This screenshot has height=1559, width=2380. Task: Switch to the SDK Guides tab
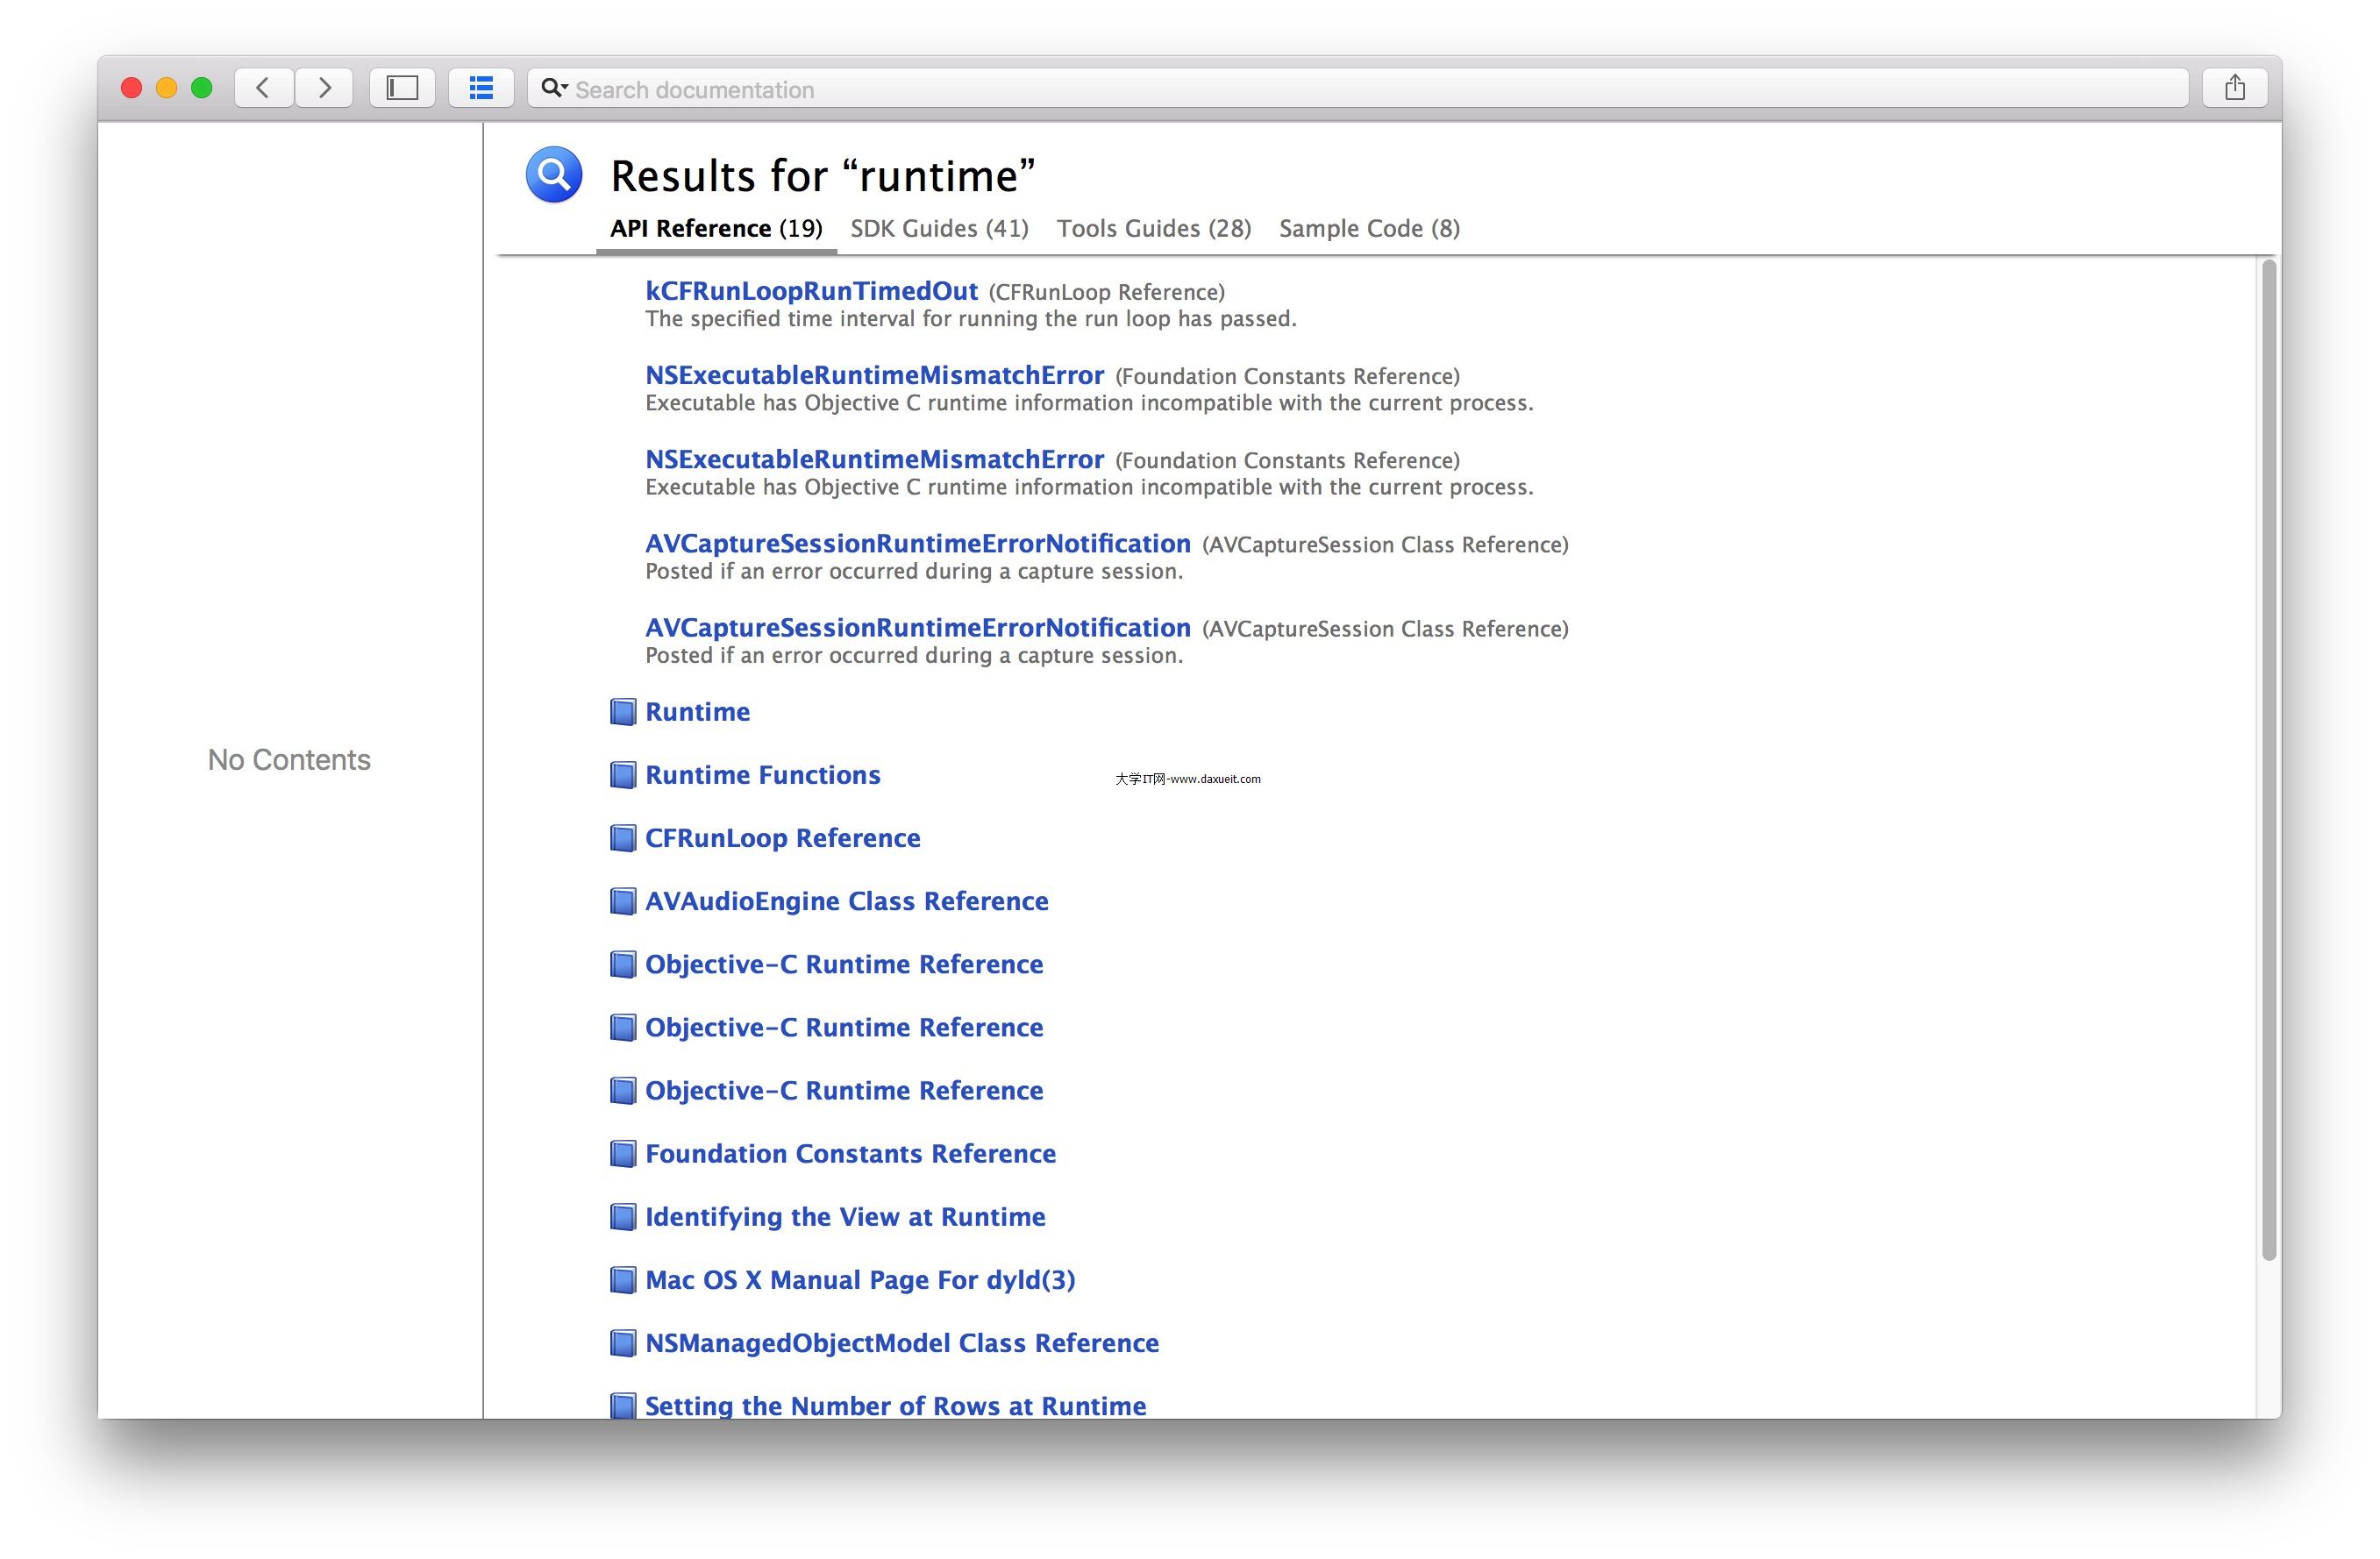pos(939,228)
